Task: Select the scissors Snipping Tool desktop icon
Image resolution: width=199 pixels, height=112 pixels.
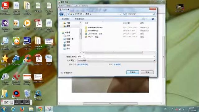Action: coord(5,26)
